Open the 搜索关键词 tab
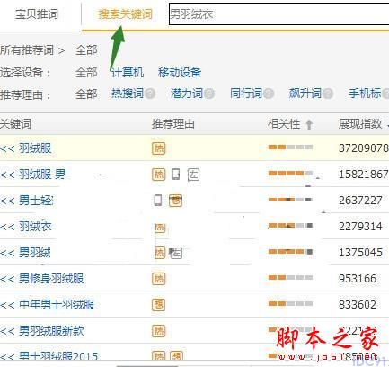 coord(125,13)
